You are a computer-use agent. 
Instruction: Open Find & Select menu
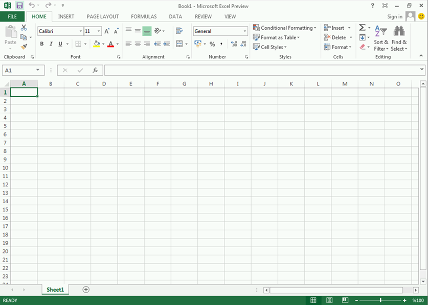(x=399, y=38)
